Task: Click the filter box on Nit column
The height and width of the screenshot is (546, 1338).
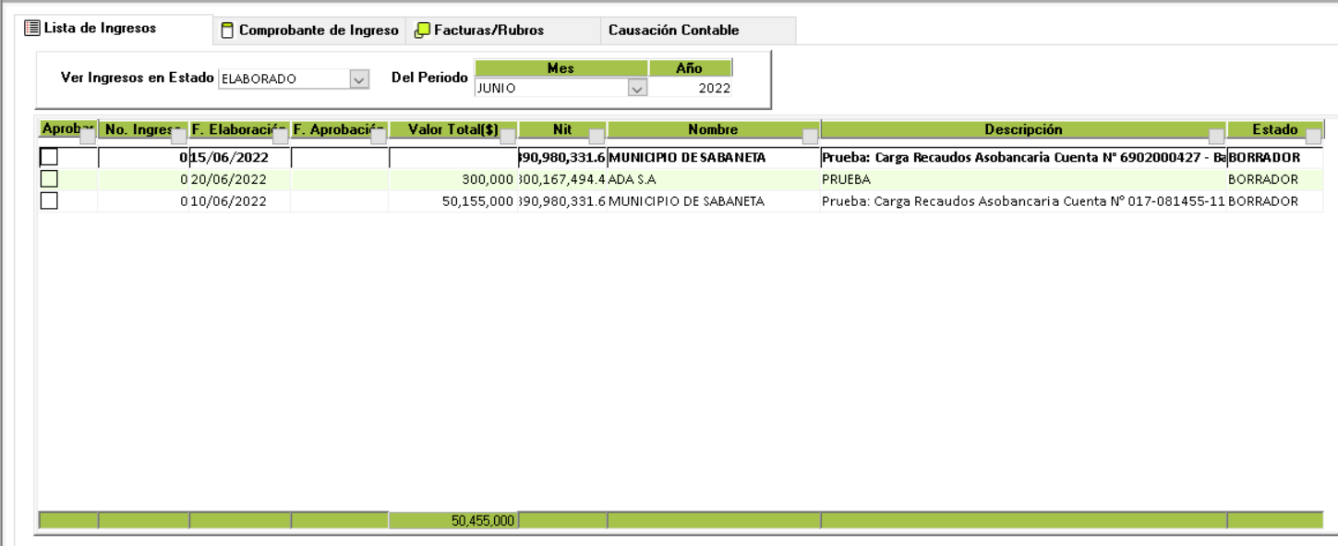Action: pyautogui.click(x=597, y=137)
